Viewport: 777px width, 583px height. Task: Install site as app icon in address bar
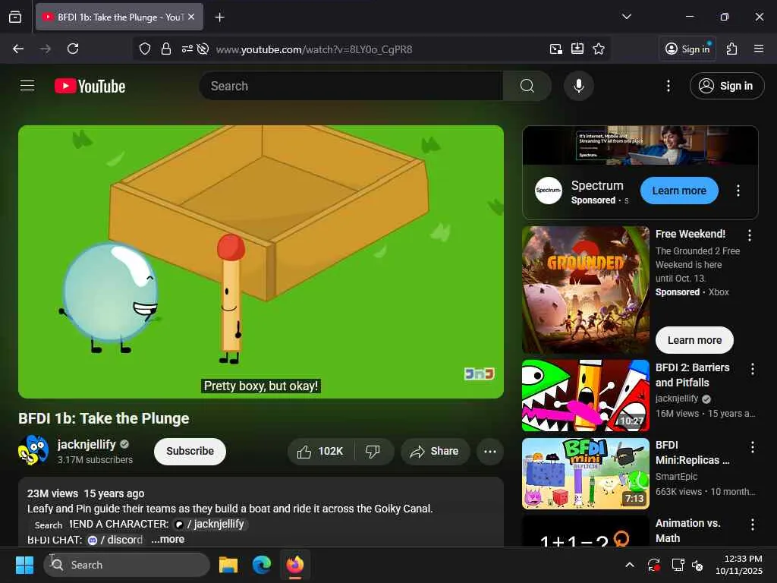coord(577,49)
